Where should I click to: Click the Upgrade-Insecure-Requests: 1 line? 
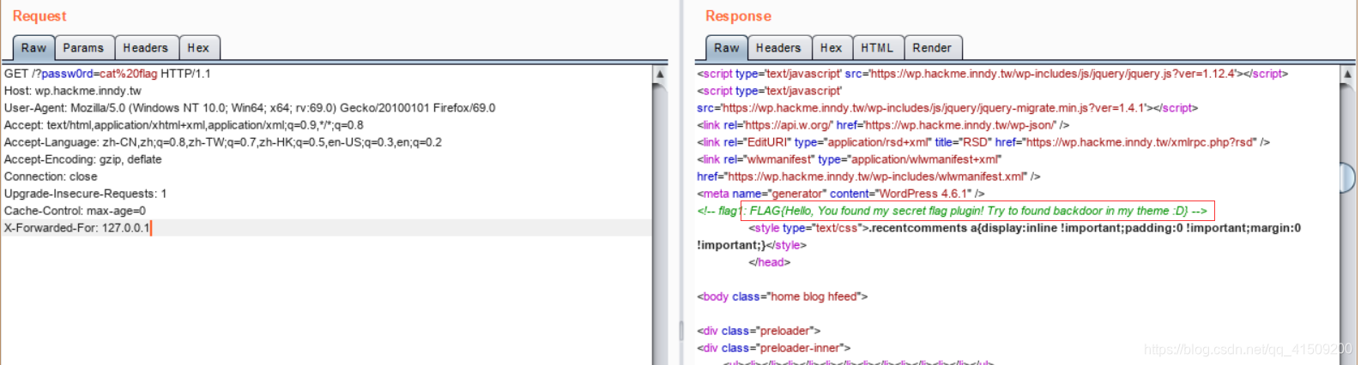86,194
